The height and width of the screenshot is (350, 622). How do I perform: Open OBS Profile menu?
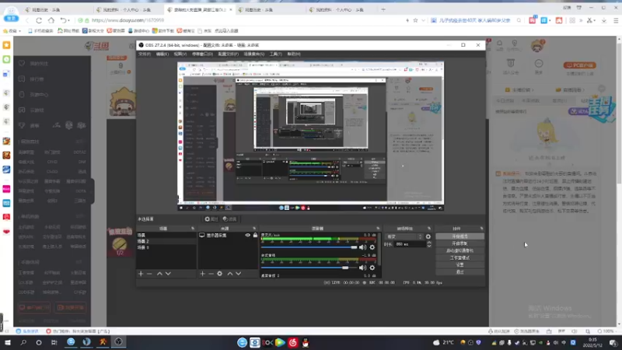(x=228, y=54)
